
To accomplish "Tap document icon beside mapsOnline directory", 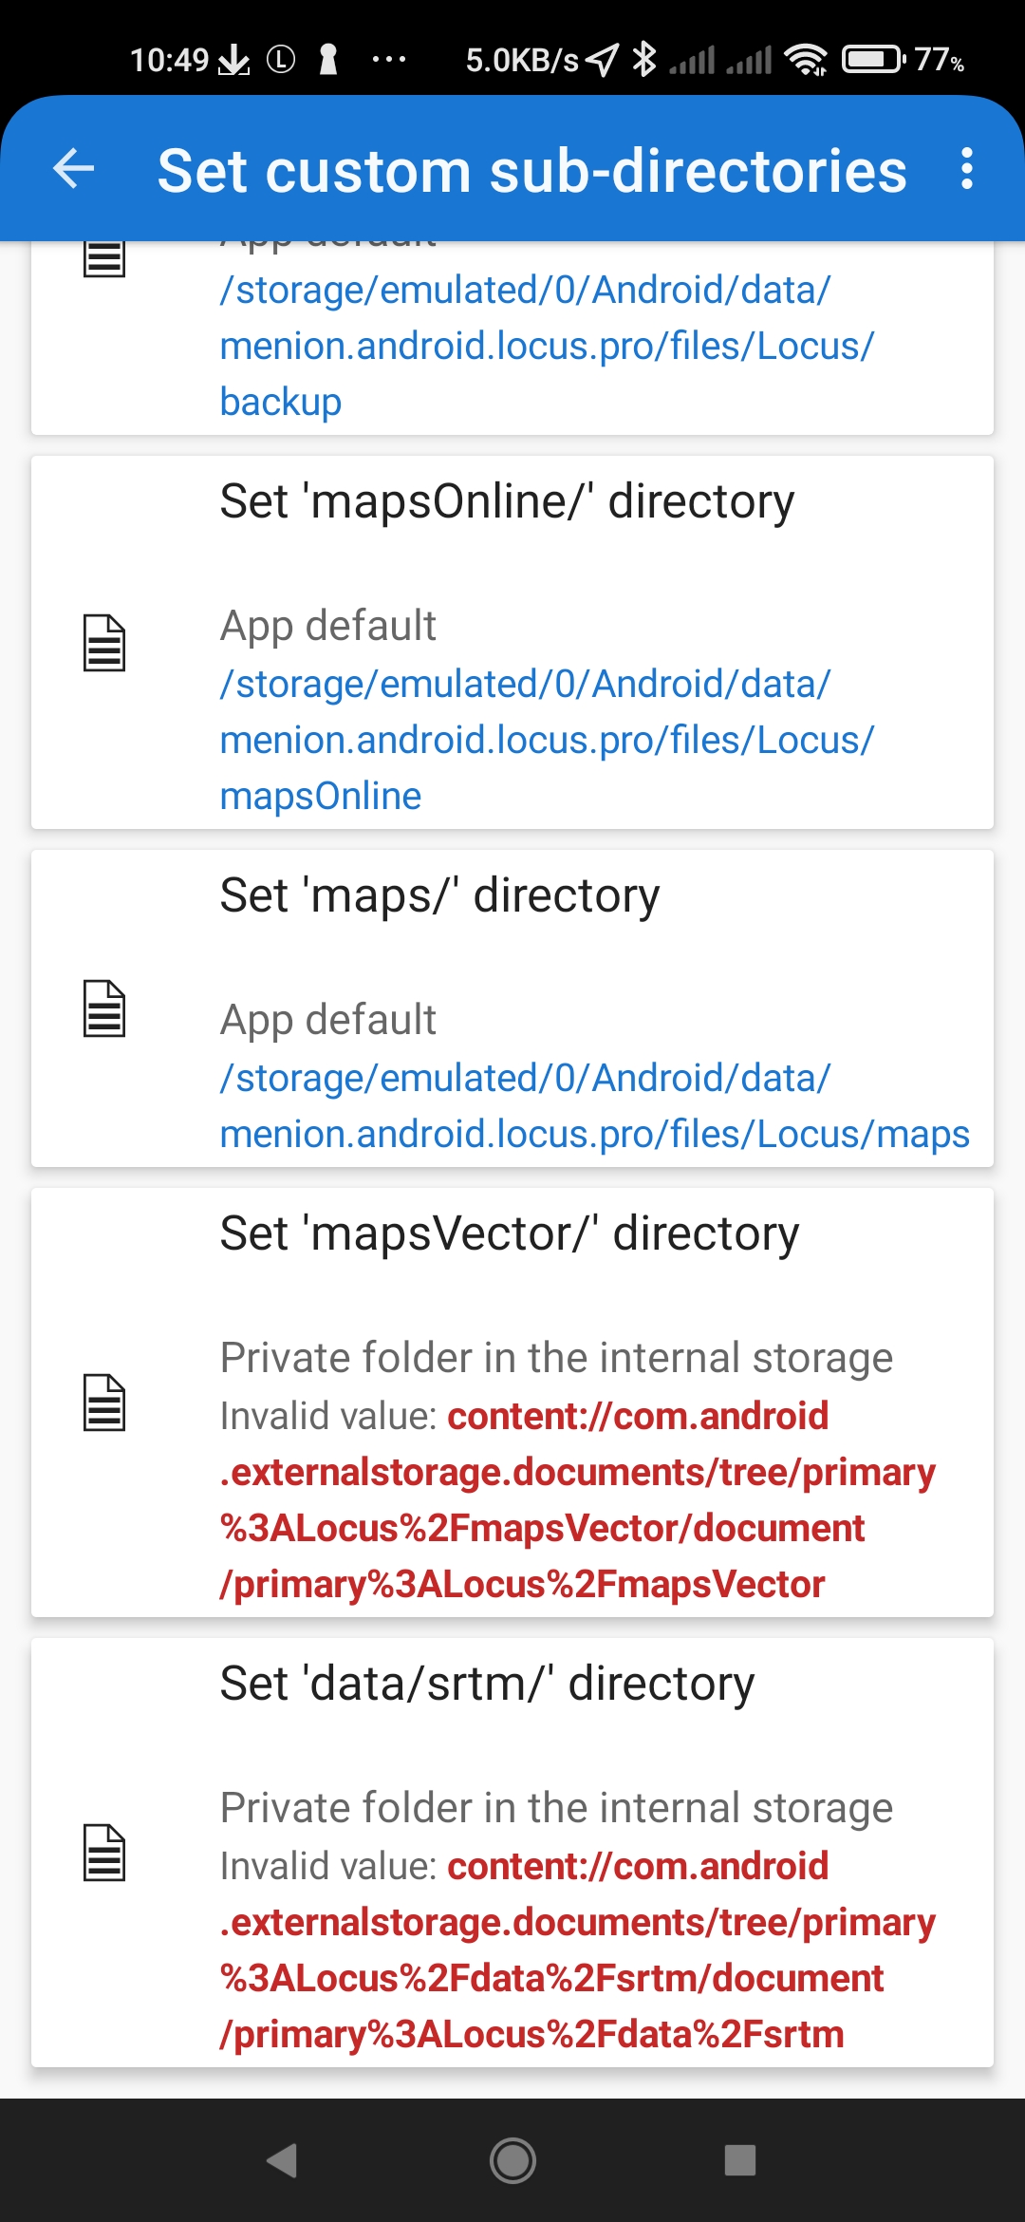I will (x=104, y=643).
